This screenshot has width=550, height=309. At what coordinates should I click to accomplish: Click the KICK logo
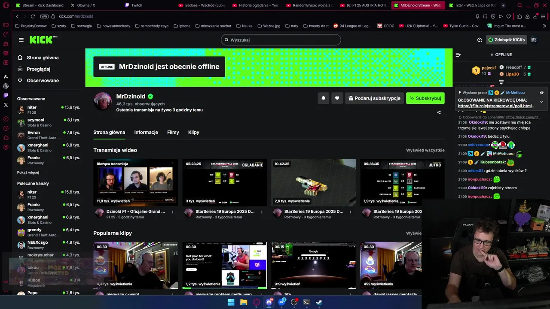point(43,40)
